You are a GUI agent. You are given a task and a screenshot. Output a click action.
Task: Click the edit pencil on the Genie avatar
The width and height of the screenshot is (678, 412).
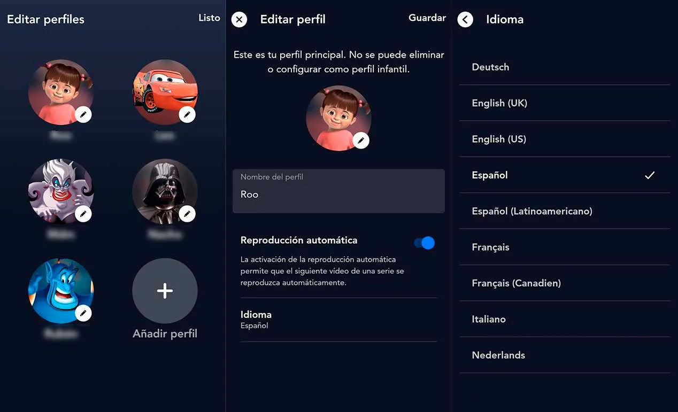pos(83,313)
